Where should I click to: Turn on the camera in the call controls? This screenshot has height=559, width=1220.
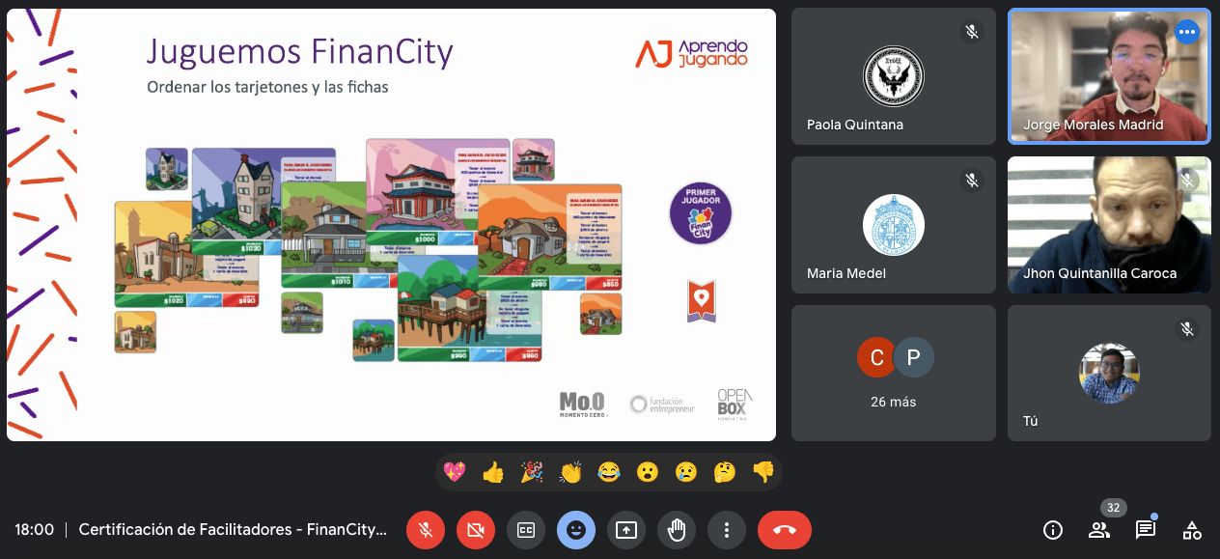pyautogui.click(x=476, y=530)
